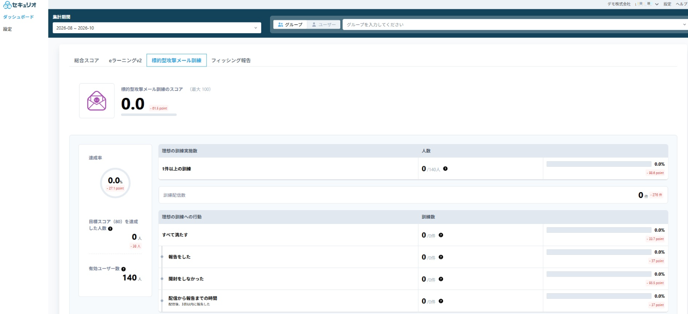Click the 1件以上の訓練 progress bar

(599, 164)
